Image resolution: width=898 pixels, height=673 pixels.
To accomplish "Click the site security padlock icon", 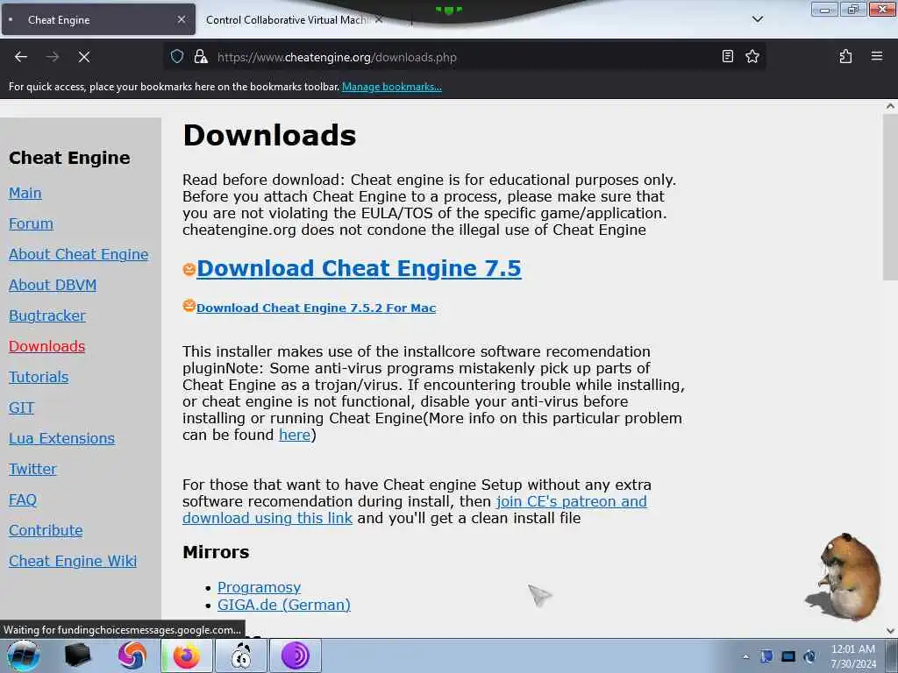I will tap(201, 57).
